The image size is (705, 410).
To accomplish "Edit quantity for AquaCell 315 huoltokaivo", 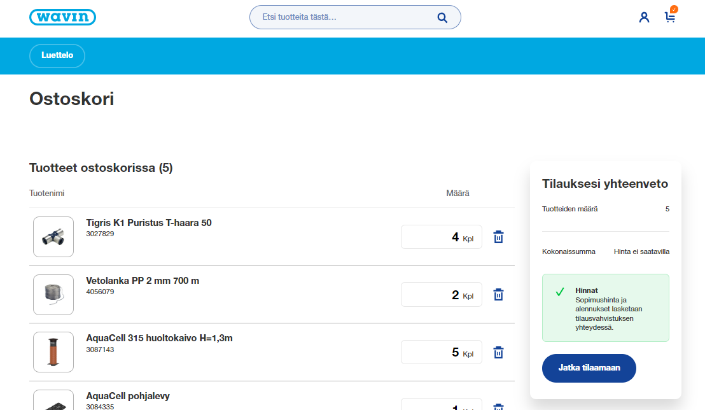I will tap(441, 352).
